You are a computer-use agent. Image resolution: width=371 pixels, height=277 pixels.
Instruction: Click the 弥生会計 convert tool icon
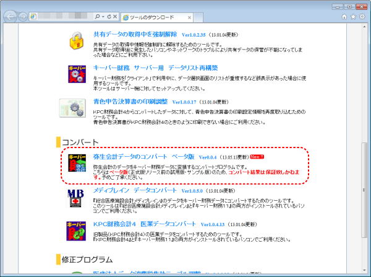click(x=77, y=163)
